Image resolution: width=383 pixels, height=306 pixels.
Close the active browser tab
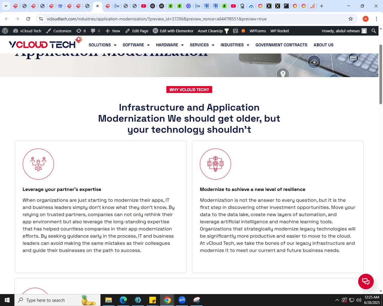click(97, 6)
